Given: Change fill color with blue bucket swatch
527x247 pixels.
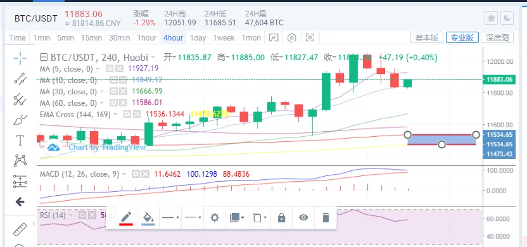Looking at the screenshot, I should coord(148,218).
